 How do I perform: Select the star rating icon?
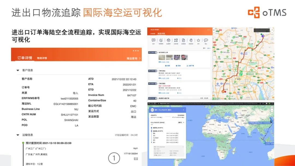(199, 40)
